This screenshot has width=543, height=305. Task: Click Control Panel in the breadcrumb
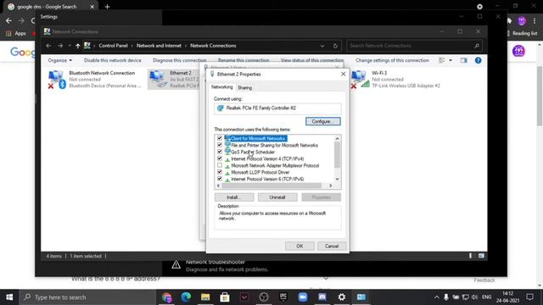pos(113,46)
